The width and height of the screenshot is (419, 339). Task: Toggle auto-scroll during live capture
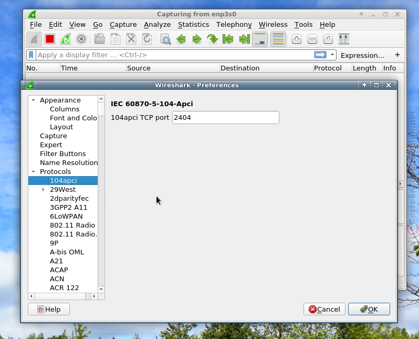point(260,39)
